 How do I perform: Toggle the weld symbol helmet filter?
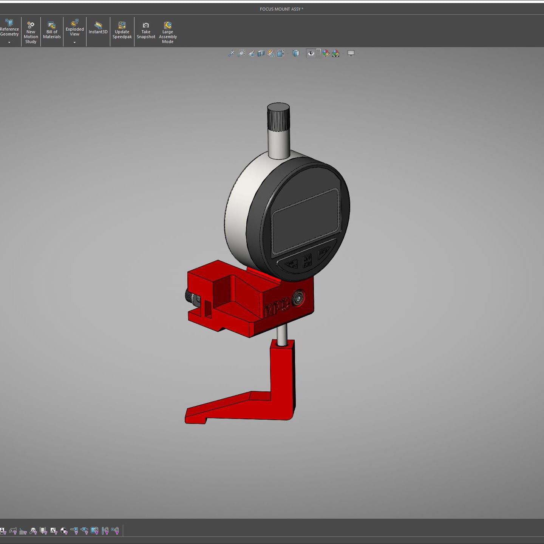click(x=33, y=531)
